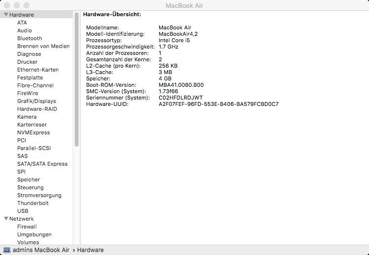Open Speicher sidebar entry

click(x=28, y=179)
